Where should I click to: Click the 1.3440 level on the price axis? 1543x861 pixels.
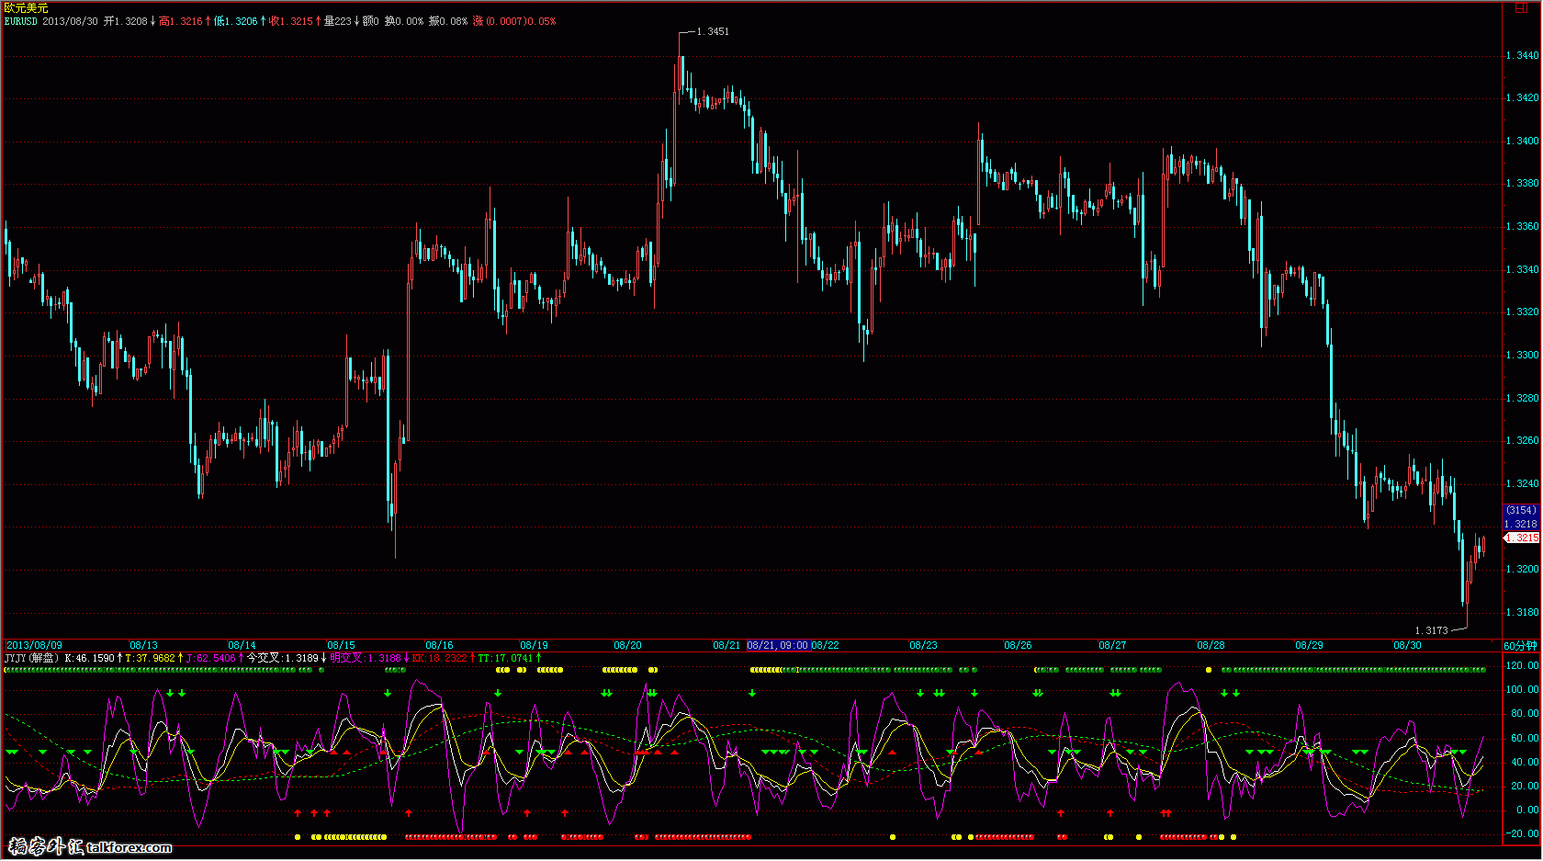pos(1522,55)
